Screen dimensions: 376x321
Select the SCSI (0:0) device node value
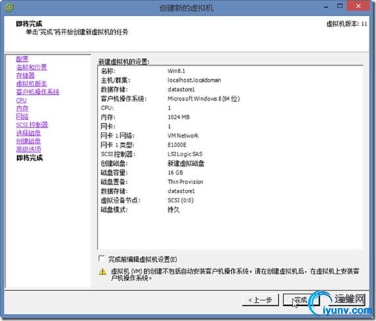coord(180,200)
